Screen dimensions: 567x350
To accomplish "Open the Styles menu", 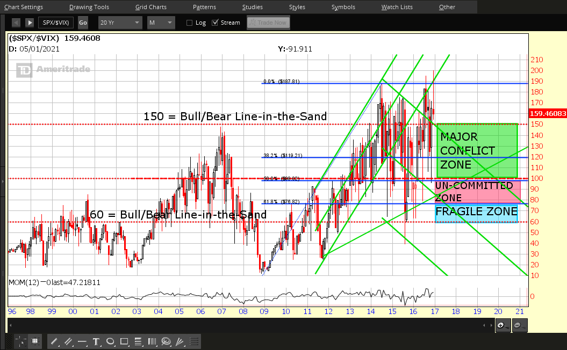I will pos(297,7).
